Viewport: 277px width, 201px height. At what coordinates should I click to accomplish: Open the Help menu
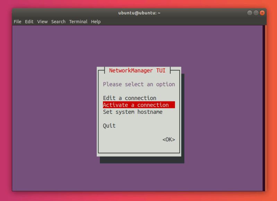(x=96, y=22)
